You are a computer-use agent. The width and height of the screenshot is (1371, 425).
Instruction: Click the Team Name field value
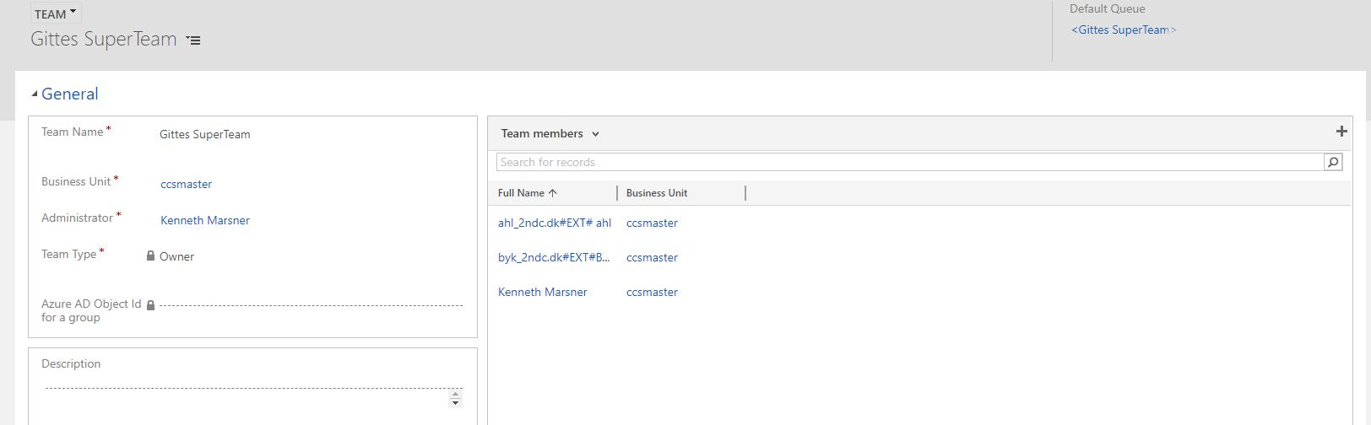204,134
